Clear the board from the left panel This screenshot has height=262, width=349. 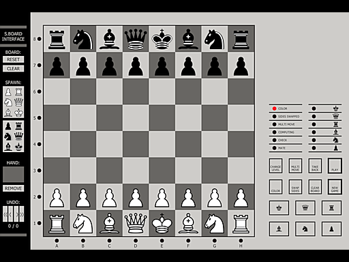pyautogui.click(x=14, y=68)
